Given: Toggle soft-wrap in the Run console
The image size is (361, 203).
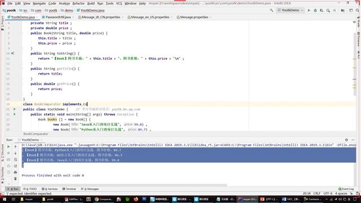Looking at the screenshot, I should coord(15,160).
